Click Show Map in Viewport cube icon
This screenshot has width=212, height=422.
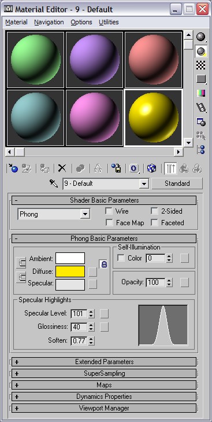[x=152, y=168]
